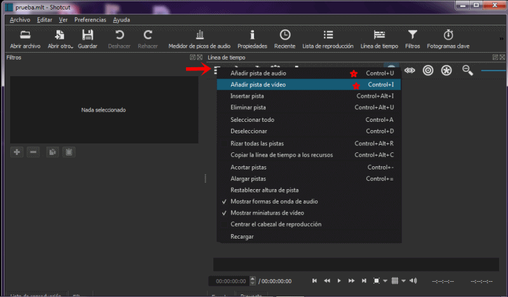Choose Insertar pista menu entry
Viewport: 508px width, 297px height.
[x=309, y=96]
